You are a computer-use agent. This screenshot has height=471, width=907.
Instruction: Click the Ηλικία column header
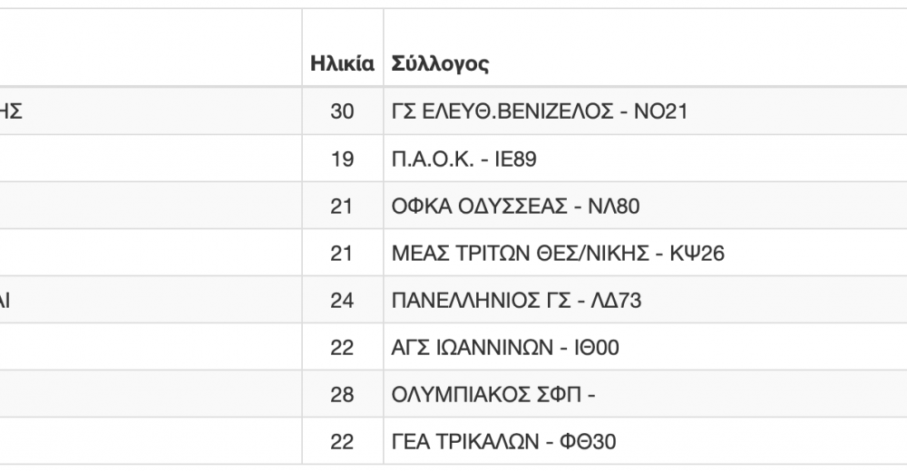tap(342, 63)
